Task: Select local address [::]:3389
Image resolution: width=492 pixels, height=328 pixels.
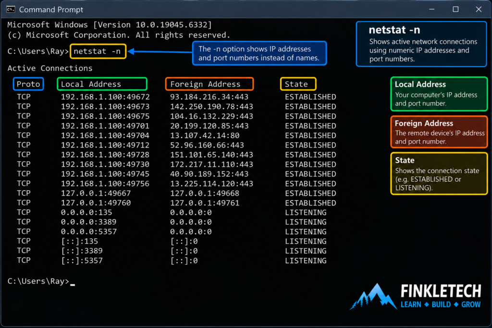Action: pos(82,251)
